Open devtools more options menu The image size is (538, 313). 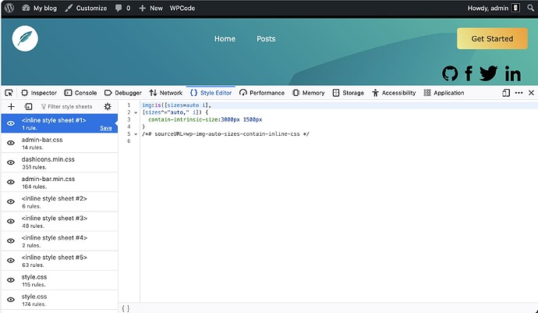click(519, 93)
